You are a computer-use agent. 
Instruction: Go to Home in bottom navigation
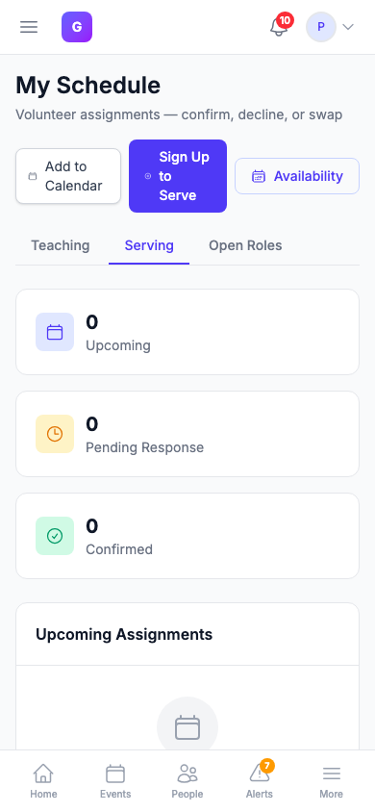point(43,781)
